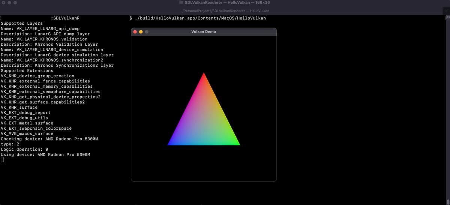Click the VK_KHR_get_surface_capabilities2 line

[43, 102]
